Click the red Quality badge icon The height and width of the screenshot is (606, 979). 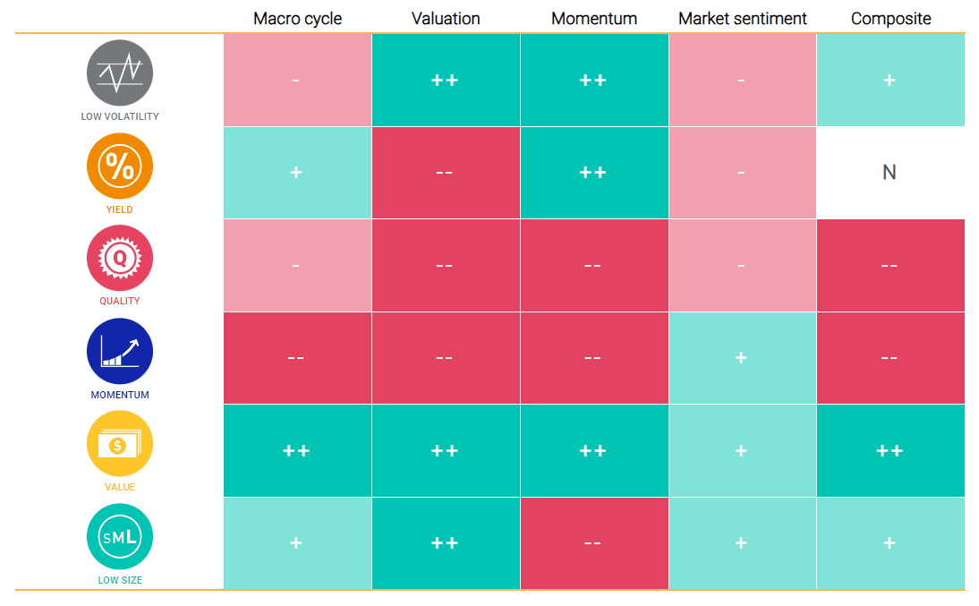[120, 258]
